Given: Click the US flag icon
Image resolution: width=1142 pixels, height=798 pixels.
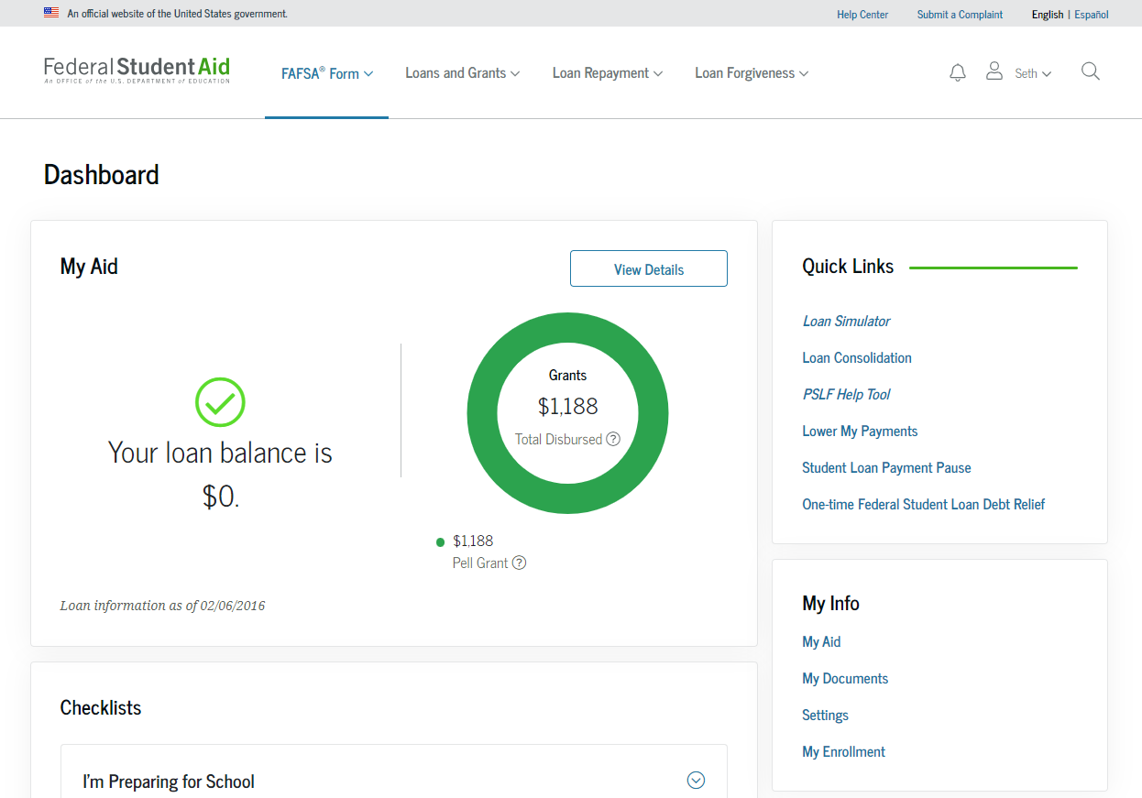Looking at the screenshot, I should pos(51,14).
